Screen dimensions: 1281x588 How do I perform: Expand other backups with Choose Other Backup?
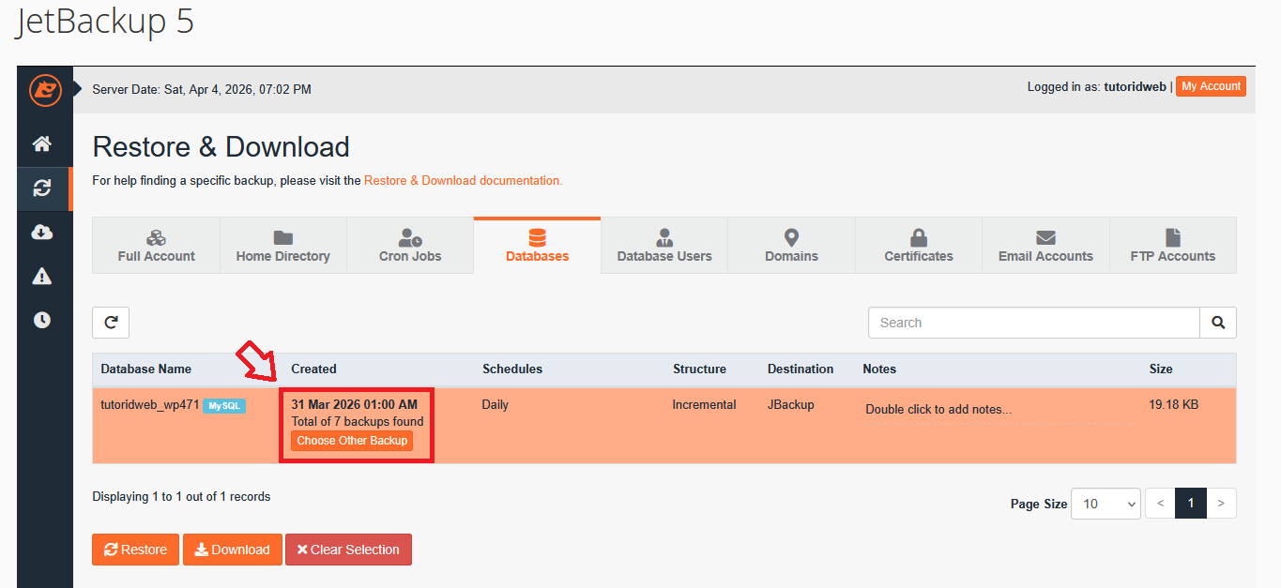pyautogui.click(x=351, y=440)
